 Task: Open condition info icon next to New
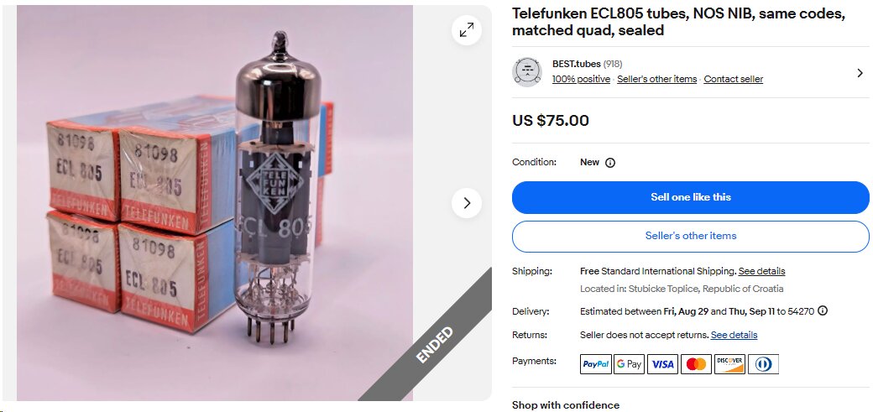[x=610, y=163]
